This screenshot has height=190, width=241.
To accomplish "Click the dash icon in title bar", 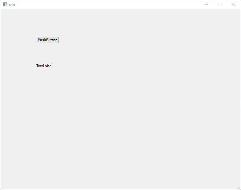I will 206,5.
